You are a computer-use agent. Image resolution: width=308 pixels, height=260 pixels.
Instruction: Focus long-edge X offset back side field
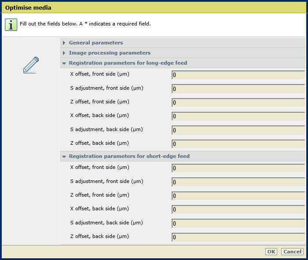238,116
